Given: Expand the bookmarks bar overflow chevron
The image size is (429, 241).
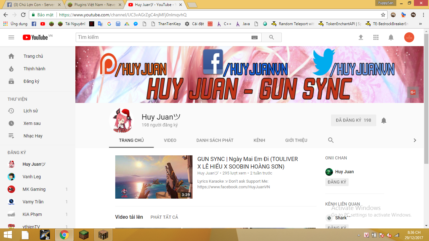Looking at the screenshot, I should 421,24.
